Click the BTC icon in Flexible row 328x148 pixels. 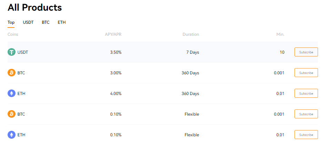12,114
